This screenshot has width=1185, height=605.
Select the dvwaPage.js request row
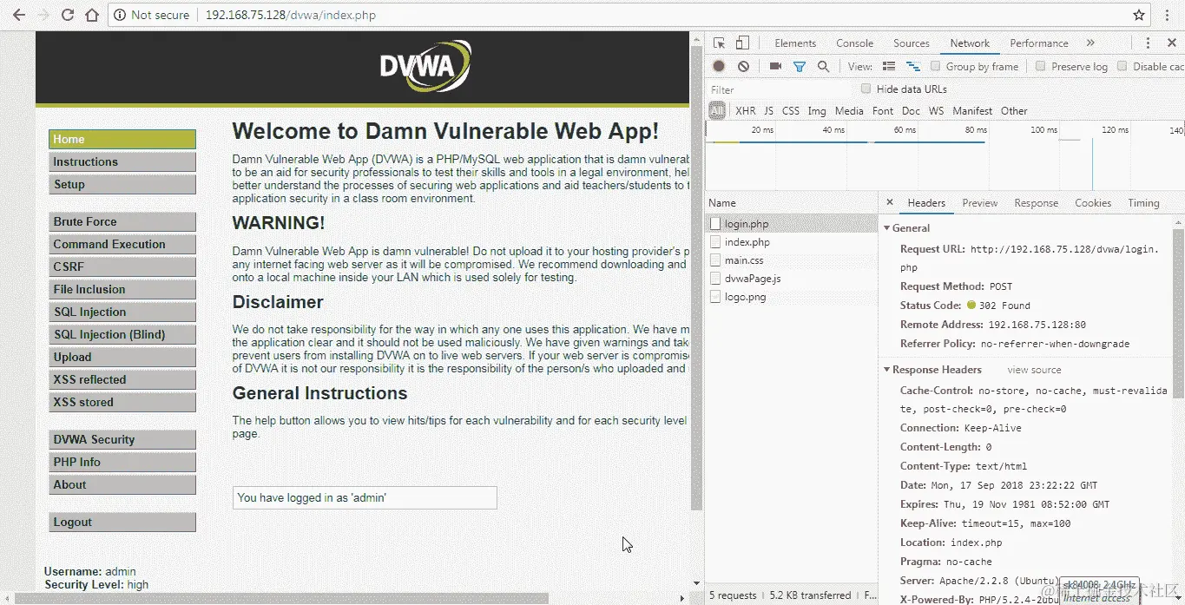pos(792,279)
